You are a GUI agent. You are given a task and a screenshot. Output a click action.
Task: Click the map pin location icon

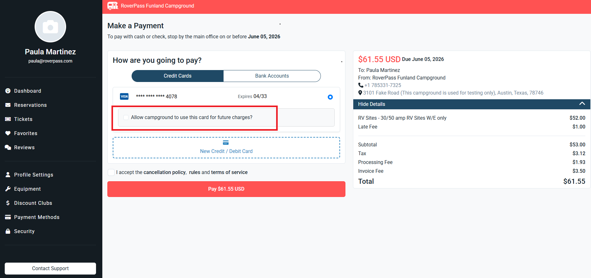point(360,93)
